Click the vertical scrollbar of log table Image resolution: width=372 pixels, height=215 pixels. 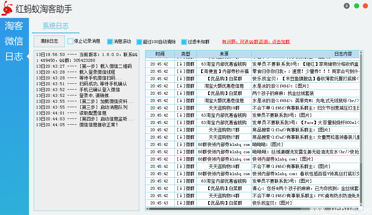[361, 129]
